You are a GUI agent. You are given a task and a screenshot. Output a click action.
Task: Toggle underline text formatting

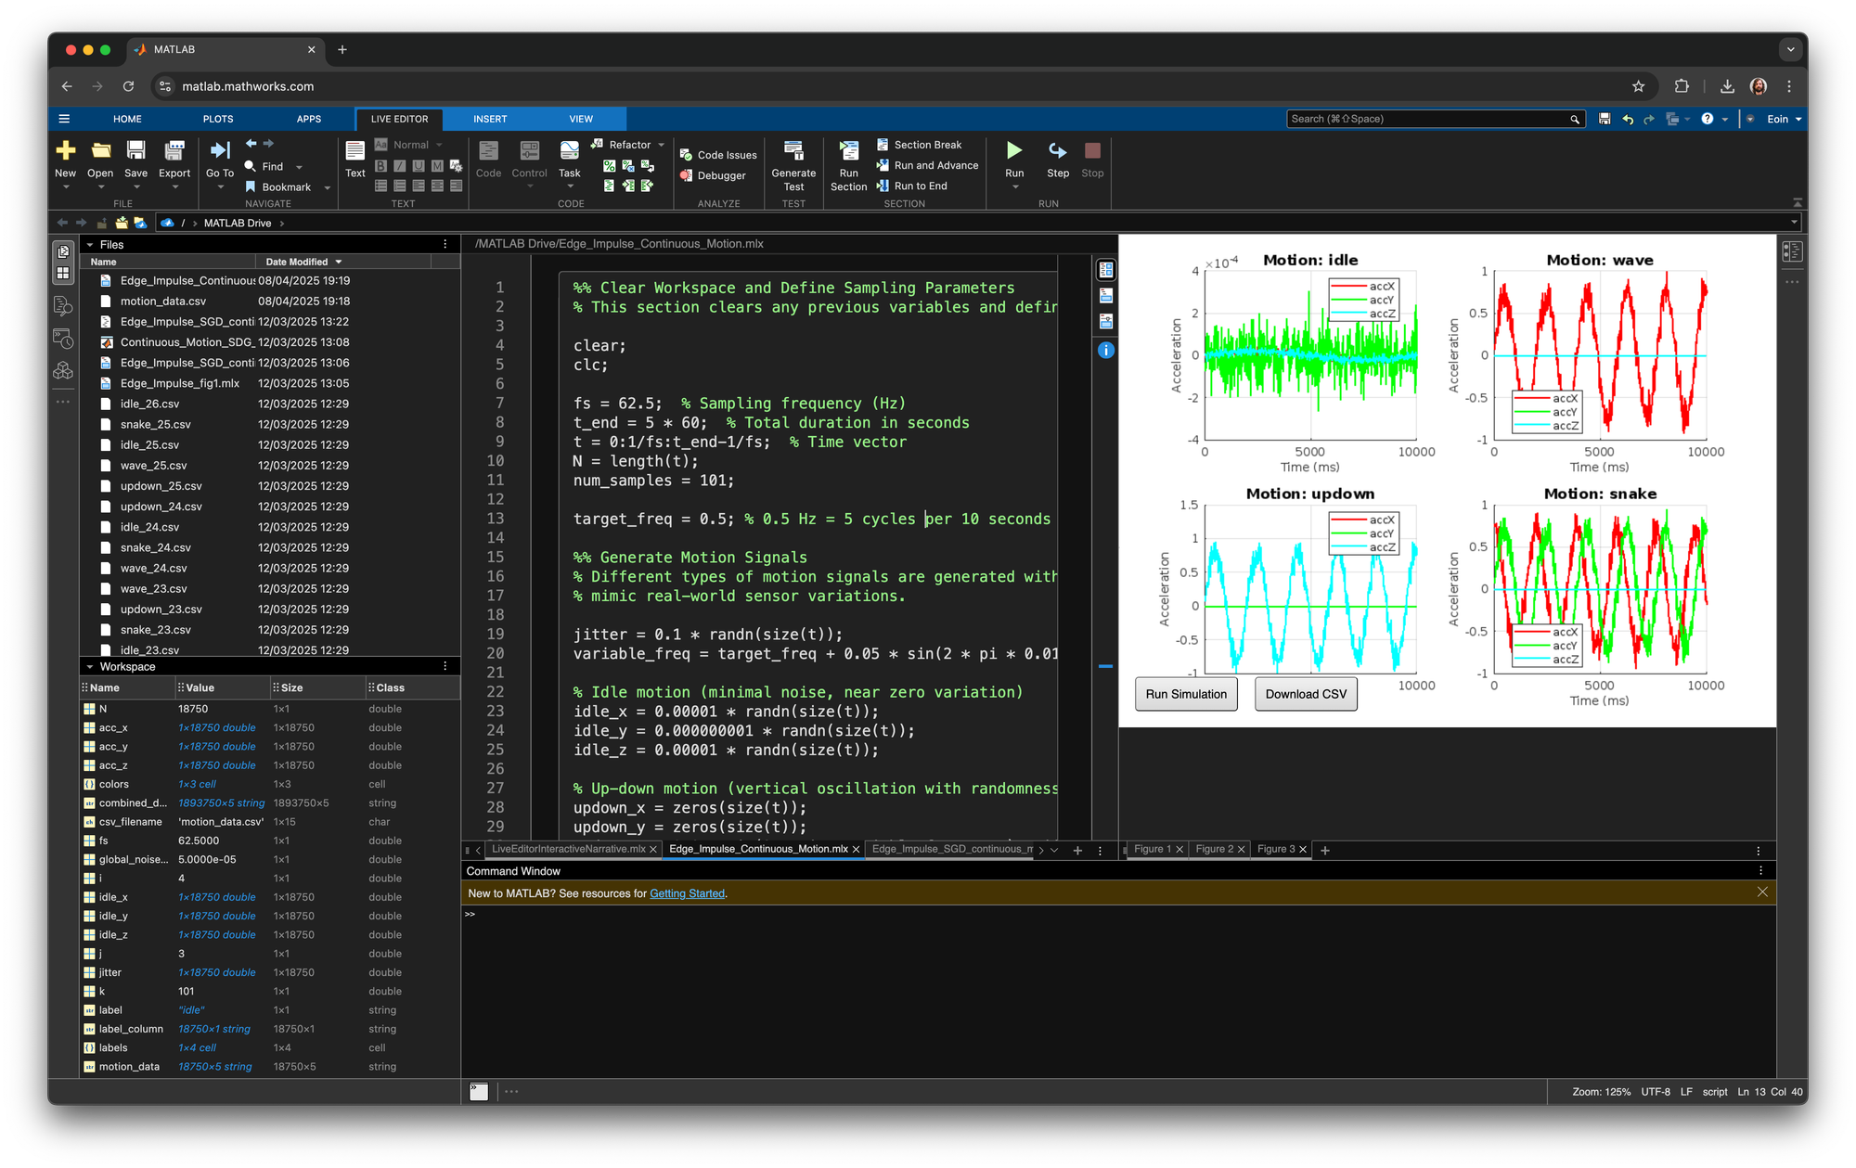[418, 166]
